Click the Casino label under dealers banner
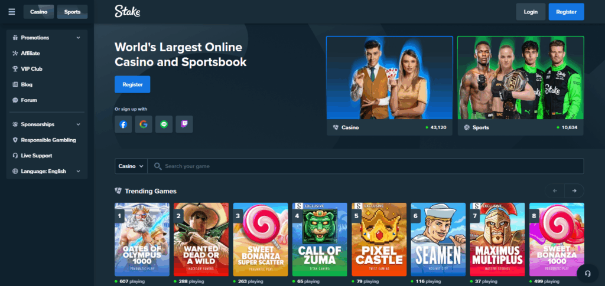Viewport: 605px width, 286px height. 350,127
